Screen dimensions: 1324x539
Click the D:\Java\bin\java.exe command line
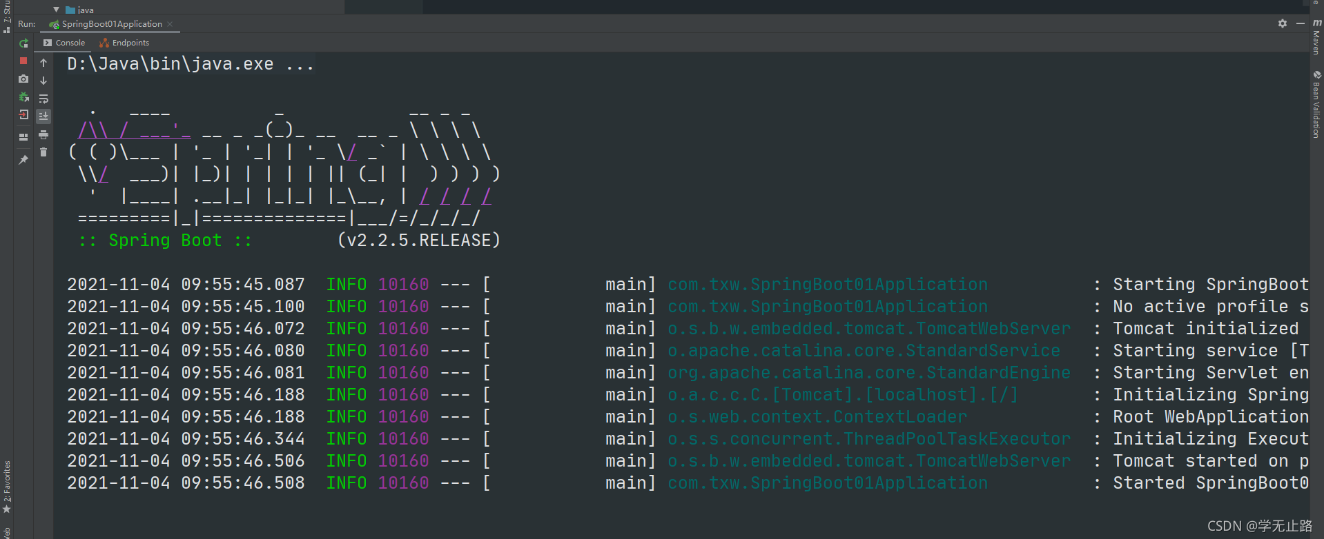pos(191,64)
